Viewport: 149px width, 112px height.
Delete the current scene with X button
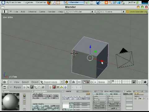click(124, 12)
